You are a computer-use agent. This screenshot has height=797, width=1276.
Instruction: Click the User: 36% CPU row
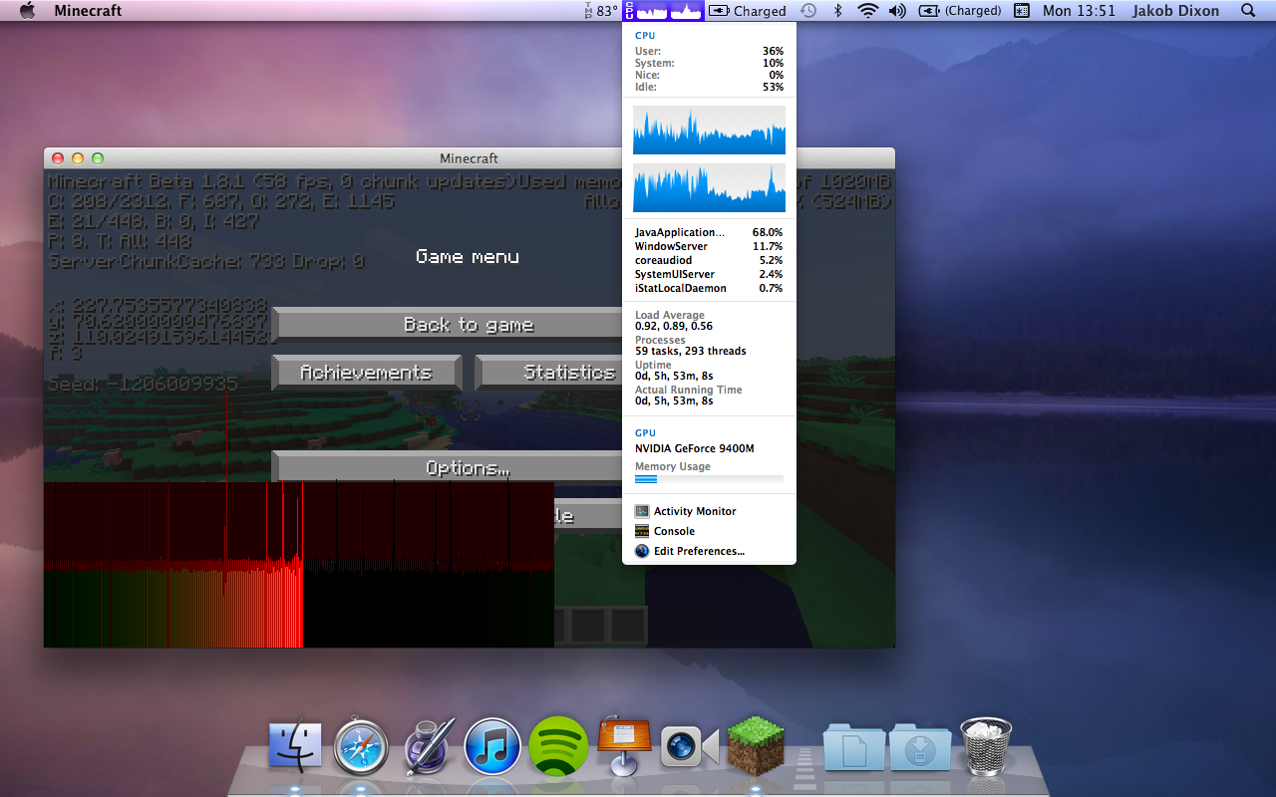709,51
